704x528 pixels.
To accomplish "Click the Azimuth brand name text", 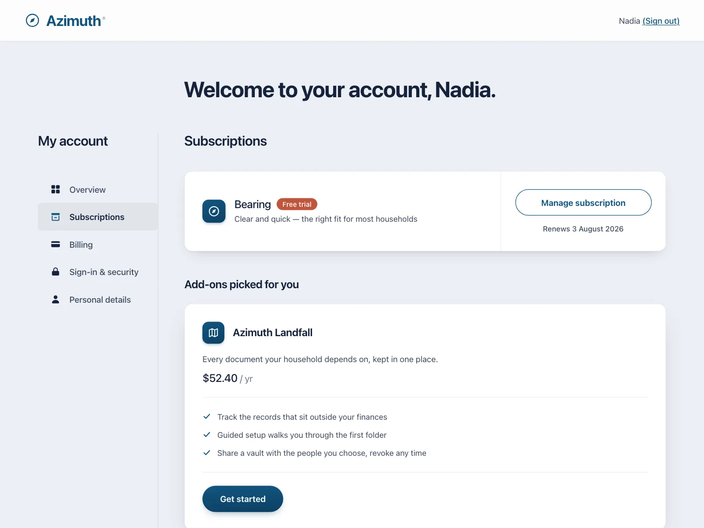I will (73, 21).
